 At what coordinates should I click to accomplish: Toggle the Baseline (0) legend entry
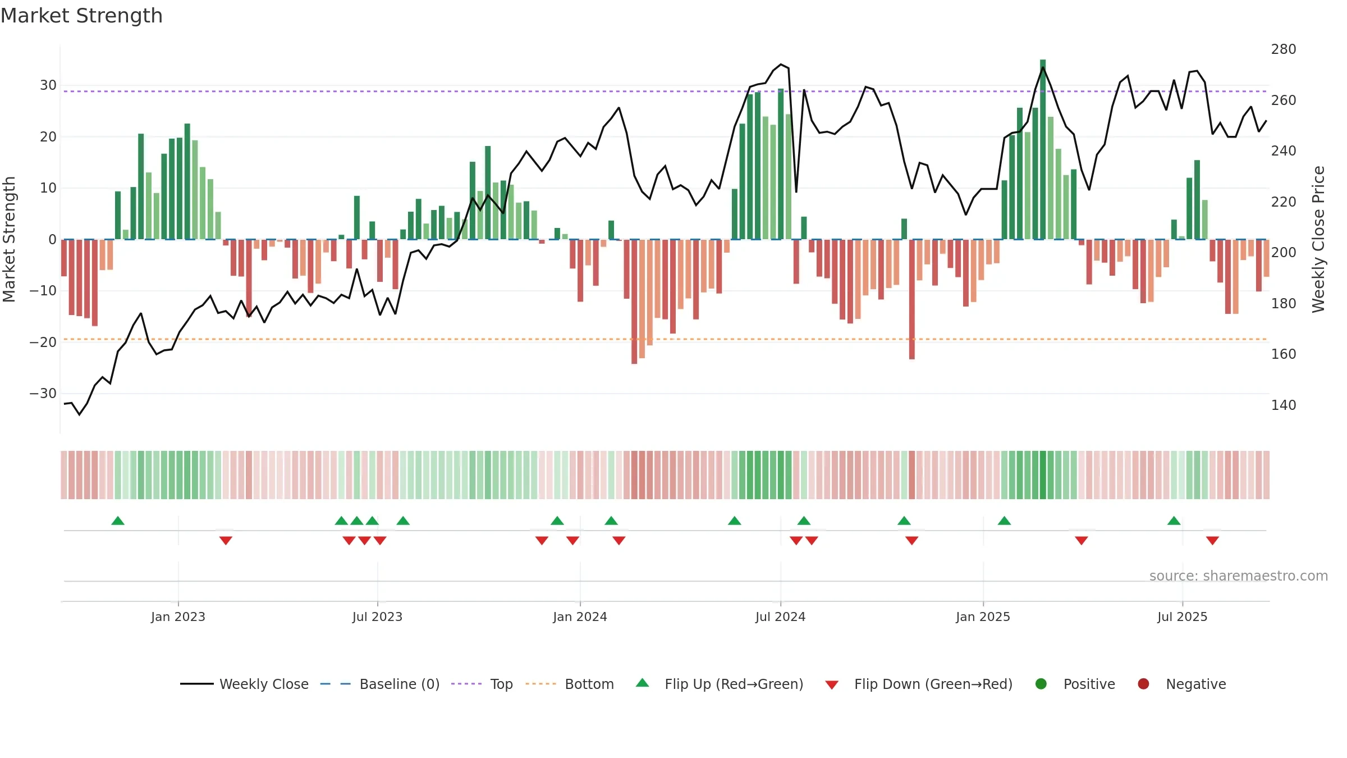pos(380,684)
